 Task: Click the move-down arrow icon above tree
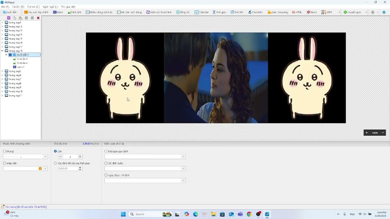(x=32, y=18)
